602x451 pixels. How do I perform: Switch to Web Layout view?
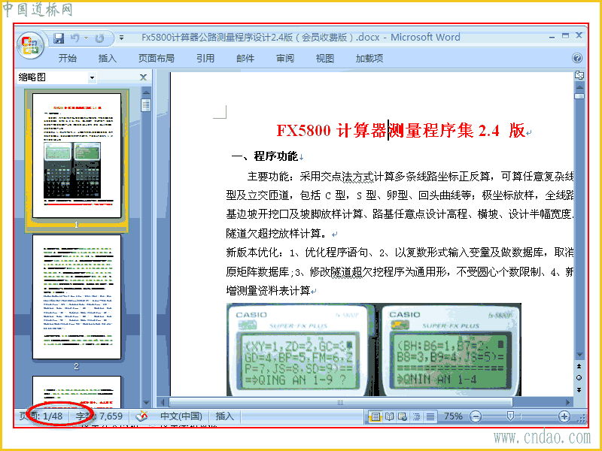point(403,416)
